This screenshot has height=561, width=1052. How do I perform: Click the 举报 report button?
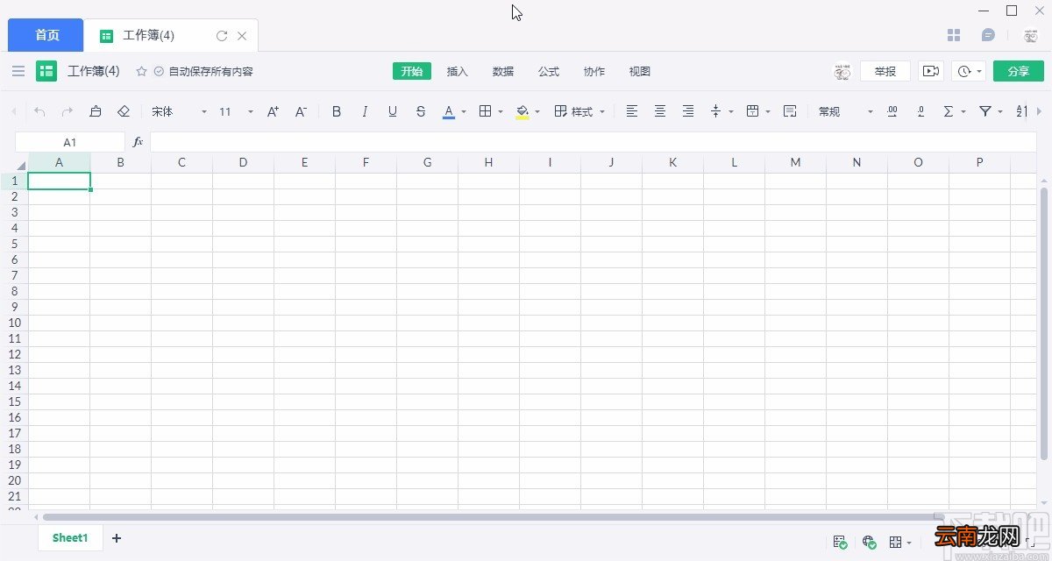click(885, 71)
